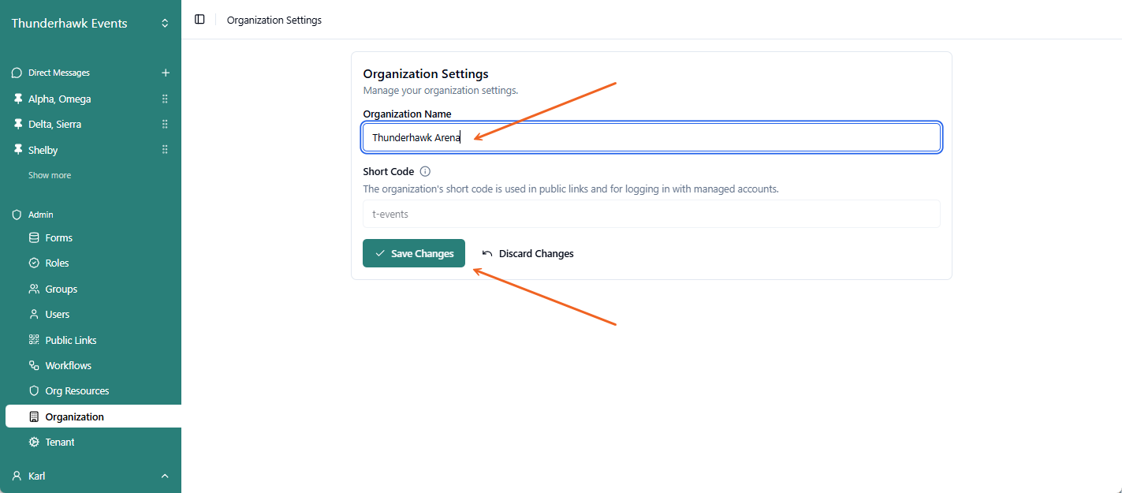Open the Tenant settings page
The height and width of the screenshot is (493, 1122).
[x=60, y=442]
